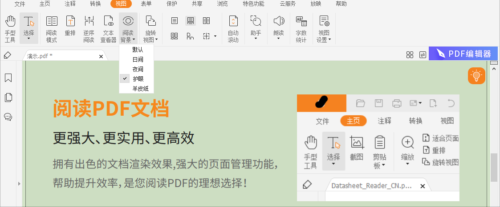Open the comments panel in left sidebar
Image resolution: width=500 pixels, height=207 pixels.
[x=8, y=117]
